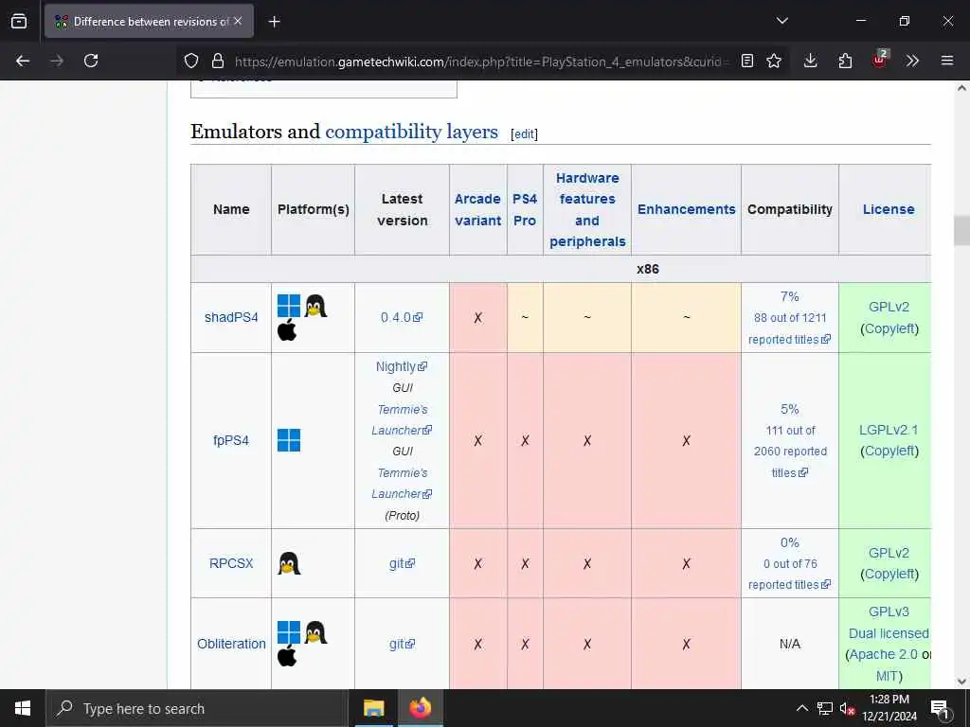Open the Enhancements column link

point(686,209)
